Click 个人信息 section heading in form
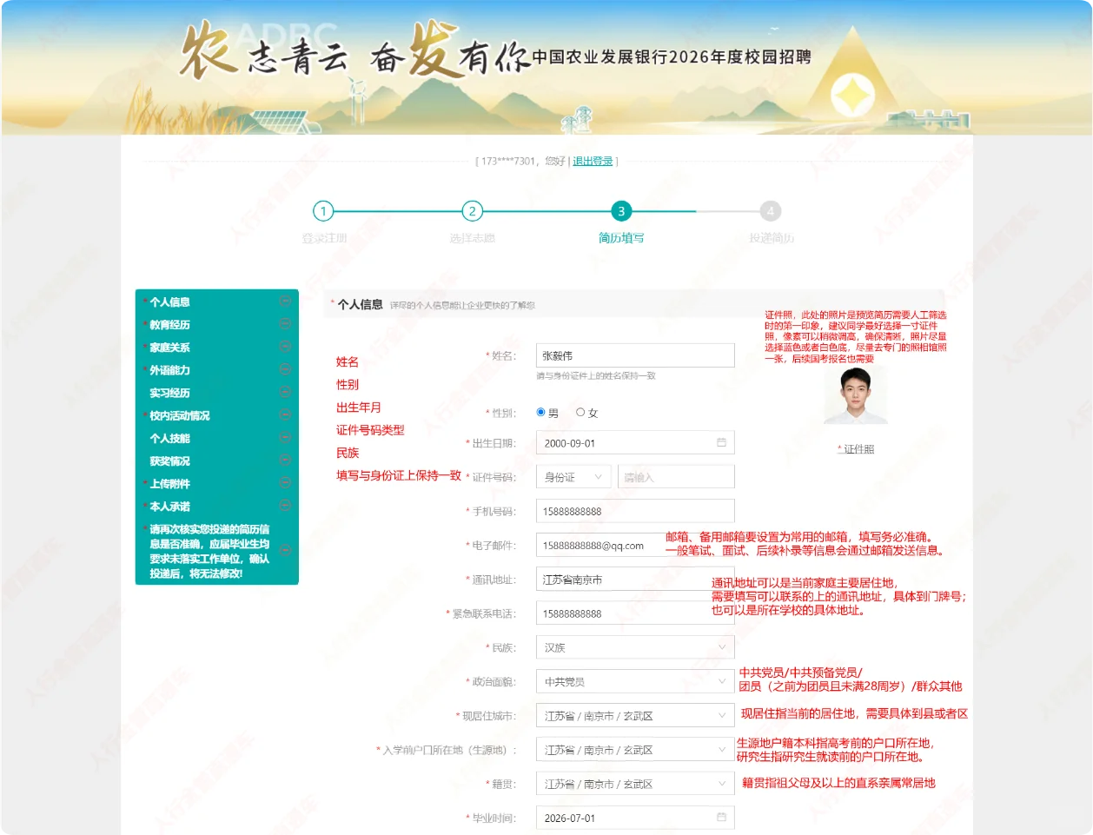 (360, 304)
